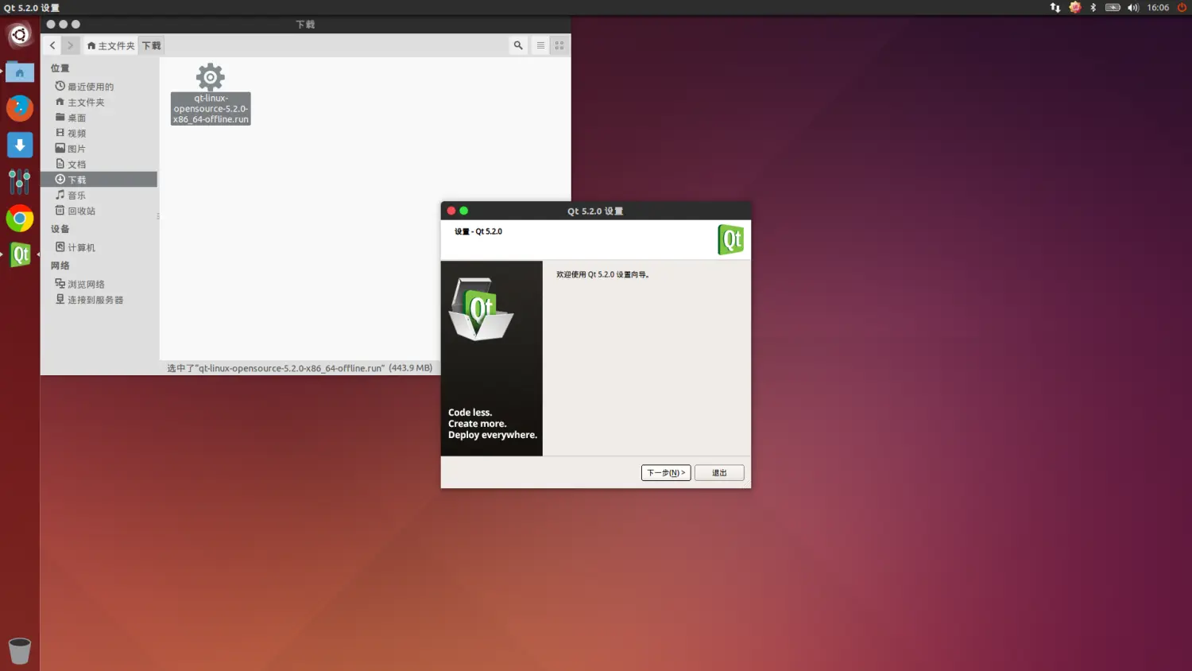Image resolution: width=1192 pixels, height=671 pixels.
Task: Click 退出 in the Qt setup wizard
Action: (719, 473)
